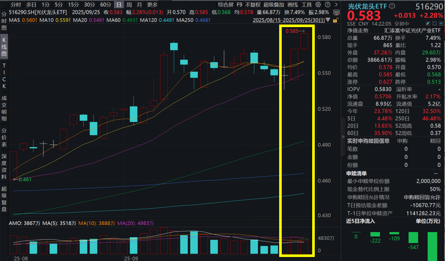Open the 分时图 panel in the left sidebar

click(5, 21)
